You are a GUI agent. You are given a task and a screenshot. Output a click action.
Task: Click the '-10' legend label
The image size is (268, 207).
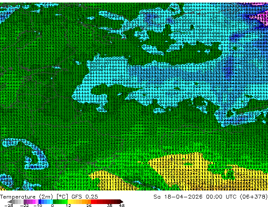coord(38,205)
